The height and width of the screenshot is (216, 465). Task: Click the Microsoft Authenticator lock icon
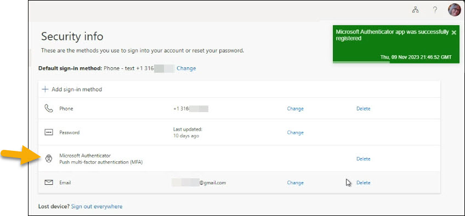coord(49,159)
